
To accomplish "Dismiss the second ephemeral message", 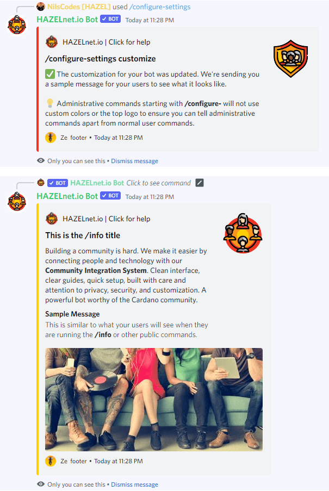I will (x=135, y=484).
